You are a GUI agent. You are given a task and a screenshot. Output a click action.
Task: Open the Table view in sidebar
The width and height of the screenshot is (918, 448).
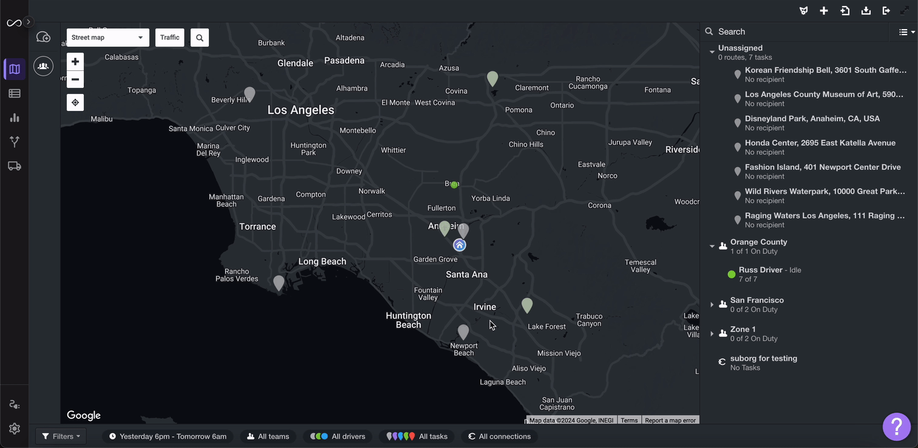click(15, 93)
